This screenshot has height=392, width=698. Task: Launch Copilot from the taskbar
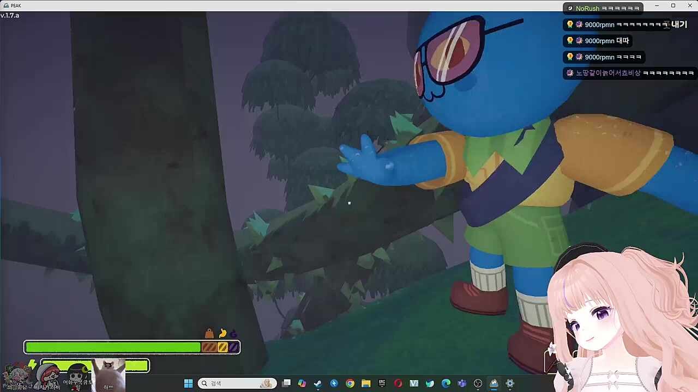tap(302, 383)
